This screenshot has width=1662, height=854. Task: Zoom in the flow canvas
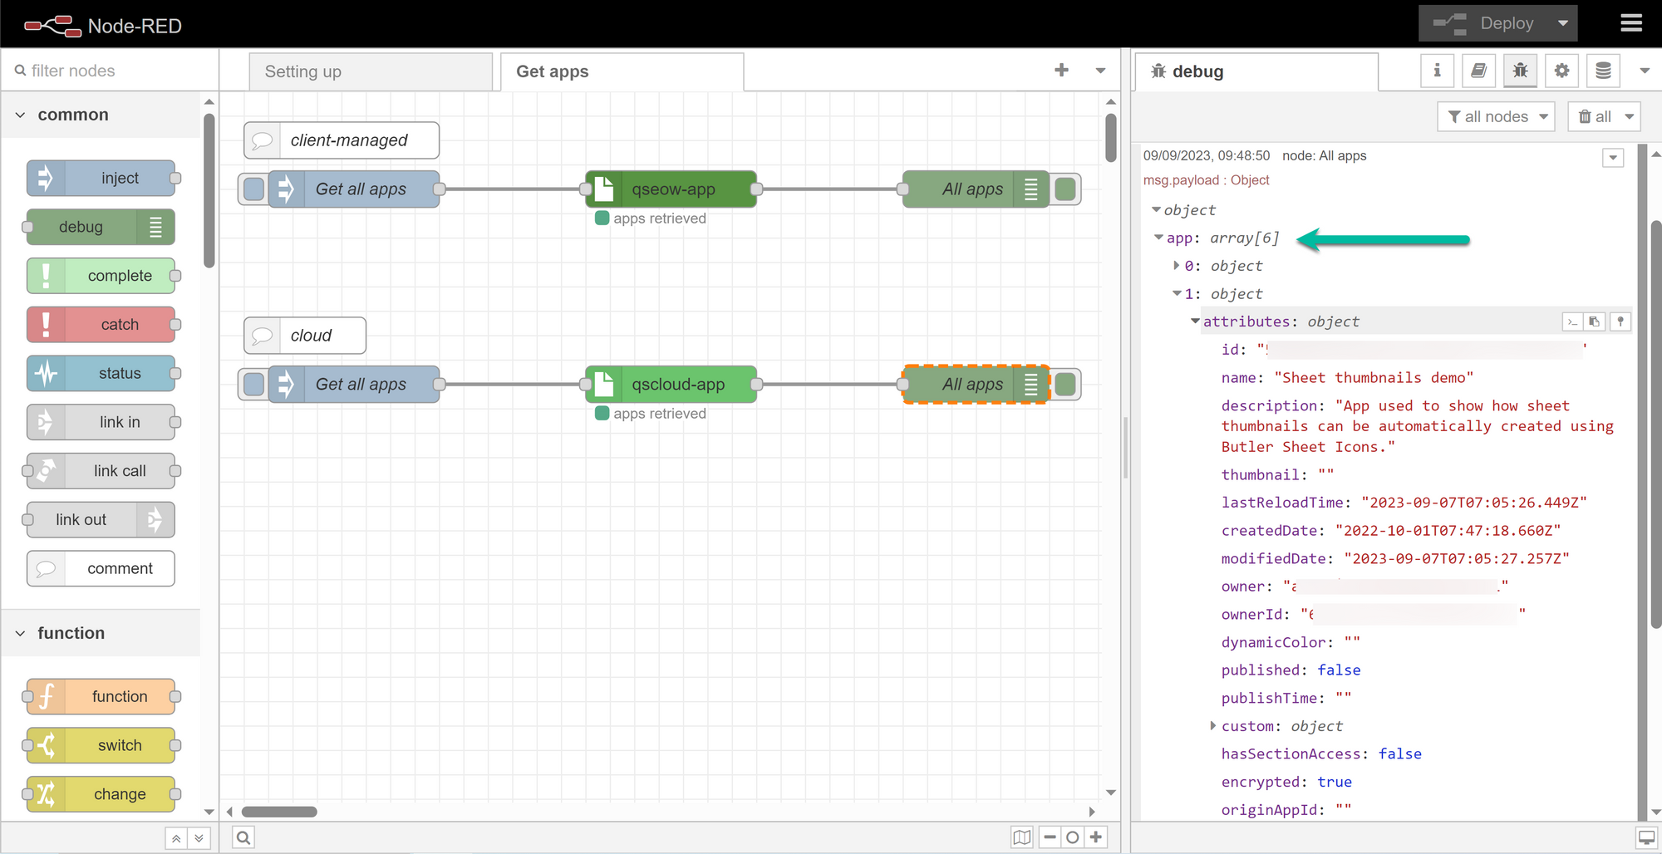(x=1096, y=837)
